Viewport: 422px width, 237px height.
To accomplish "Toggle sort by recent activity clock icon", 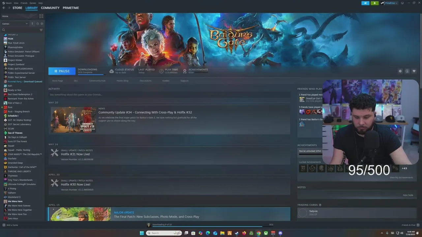I will (x=38, y=24).
